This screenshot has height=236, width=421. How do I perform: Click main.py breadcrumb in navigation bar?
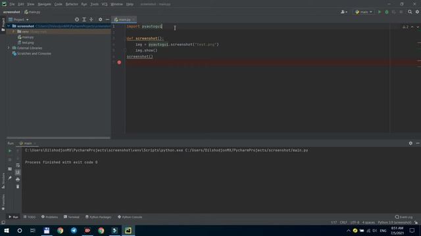pyautogui.click(x=32, y=12)
